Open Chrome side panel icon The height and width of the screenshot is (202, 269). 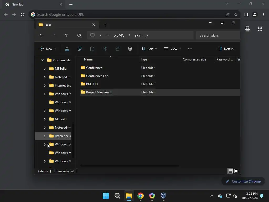[246, 15]
